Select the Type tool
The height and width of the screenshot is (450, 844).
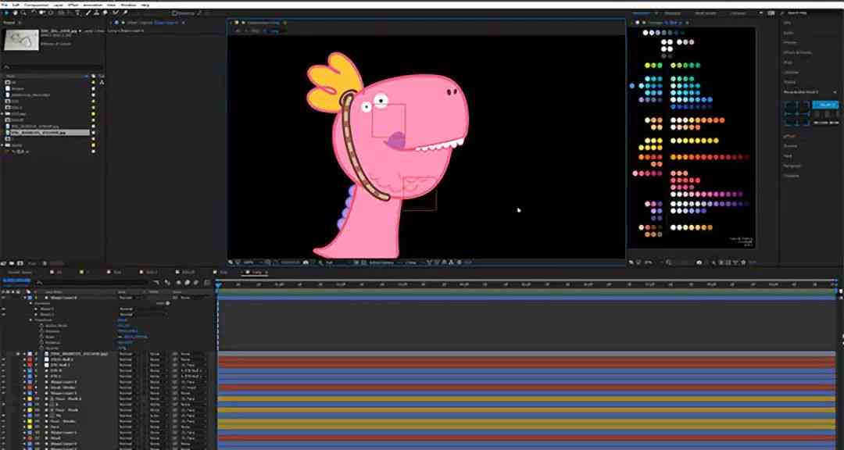[x=78, y=12]
